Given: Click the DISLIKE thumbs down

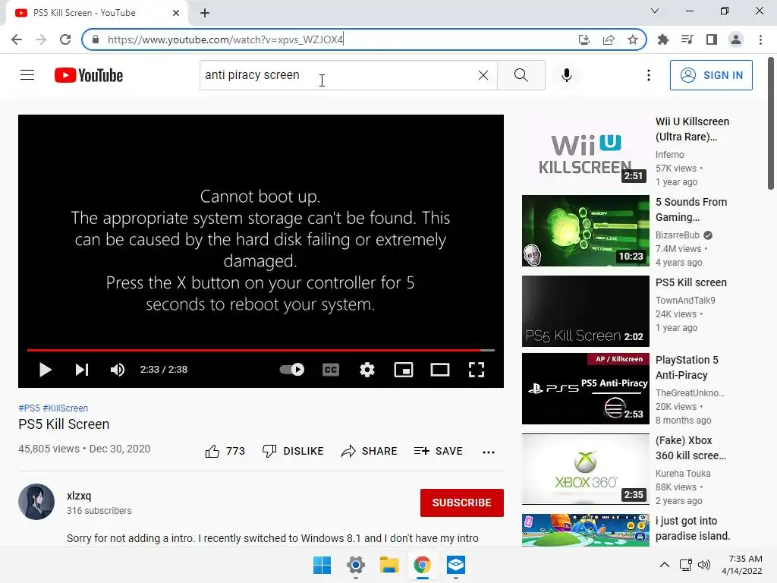Looking at the screenshot, I should pyautogui.click(x=293, y=451).
